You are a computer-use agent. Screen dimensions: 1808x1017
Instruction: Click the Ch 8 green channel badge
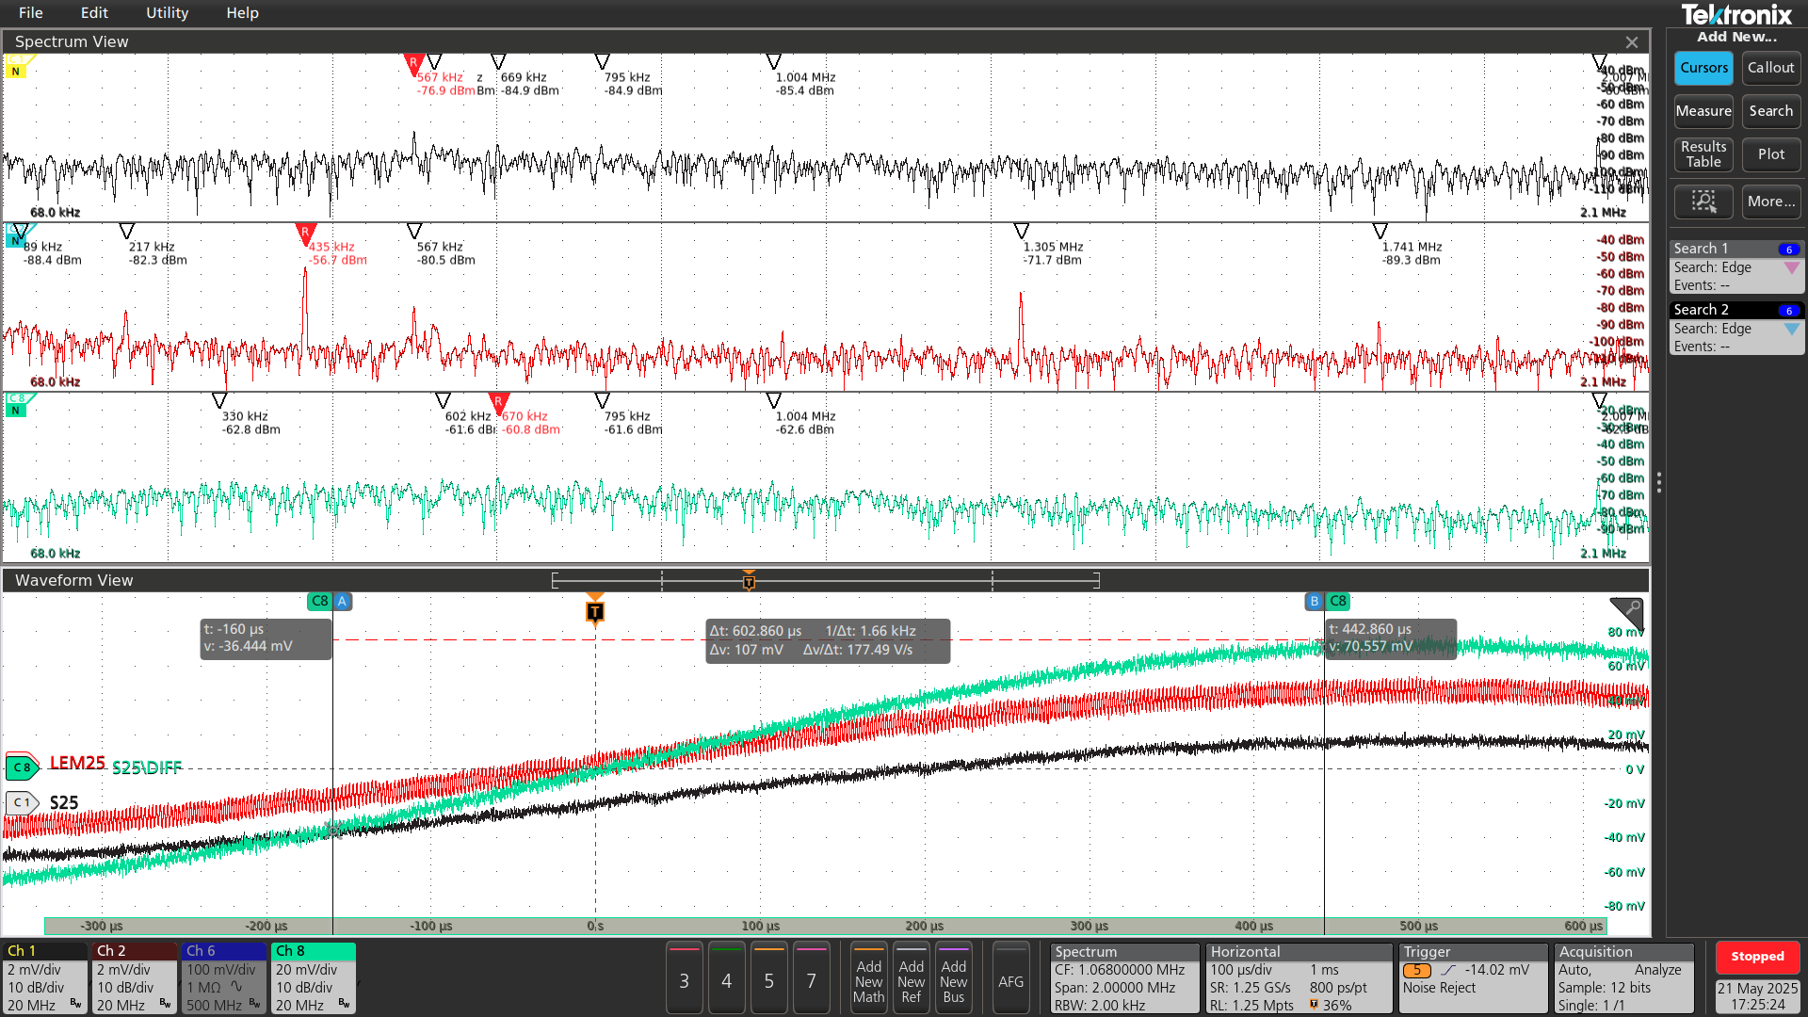coord(313,977)
